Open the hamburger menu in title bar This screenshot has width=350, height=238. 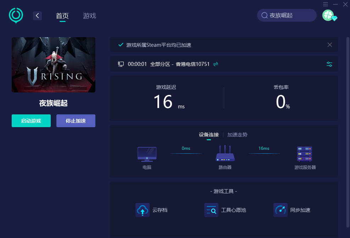click(x=326, y=4)
